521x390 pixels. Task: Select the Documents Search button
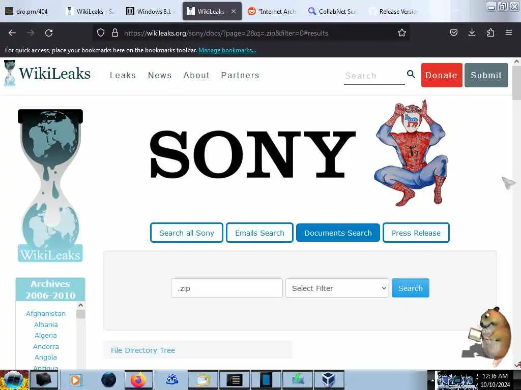click(338, 233)
